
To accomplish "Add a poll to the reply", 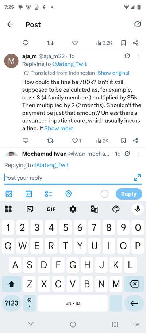I will point(49,194).
